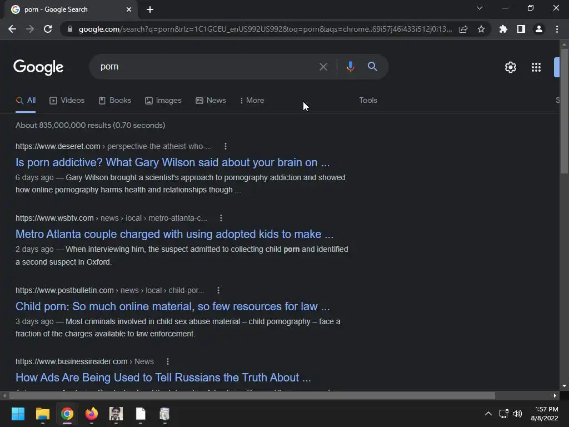Click the browser back arrow
569x427 pixels.
point(12,29)
